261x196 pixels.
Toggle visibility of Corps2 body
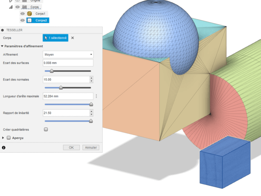(22, 20)
